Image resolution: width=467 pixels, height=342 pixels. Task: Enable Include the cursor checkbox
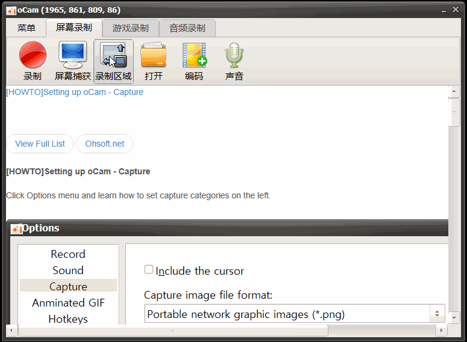tap(149, 269)
